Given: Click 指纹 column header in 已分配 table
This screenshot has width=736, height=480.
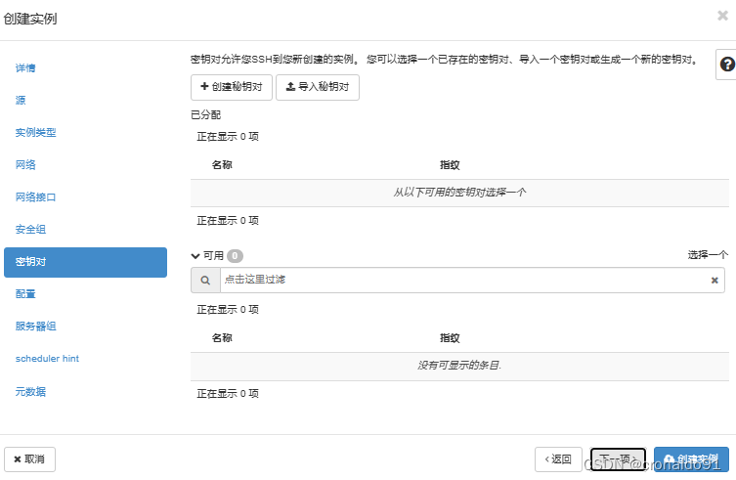Looking at the screenshot, I should (450, 165).
